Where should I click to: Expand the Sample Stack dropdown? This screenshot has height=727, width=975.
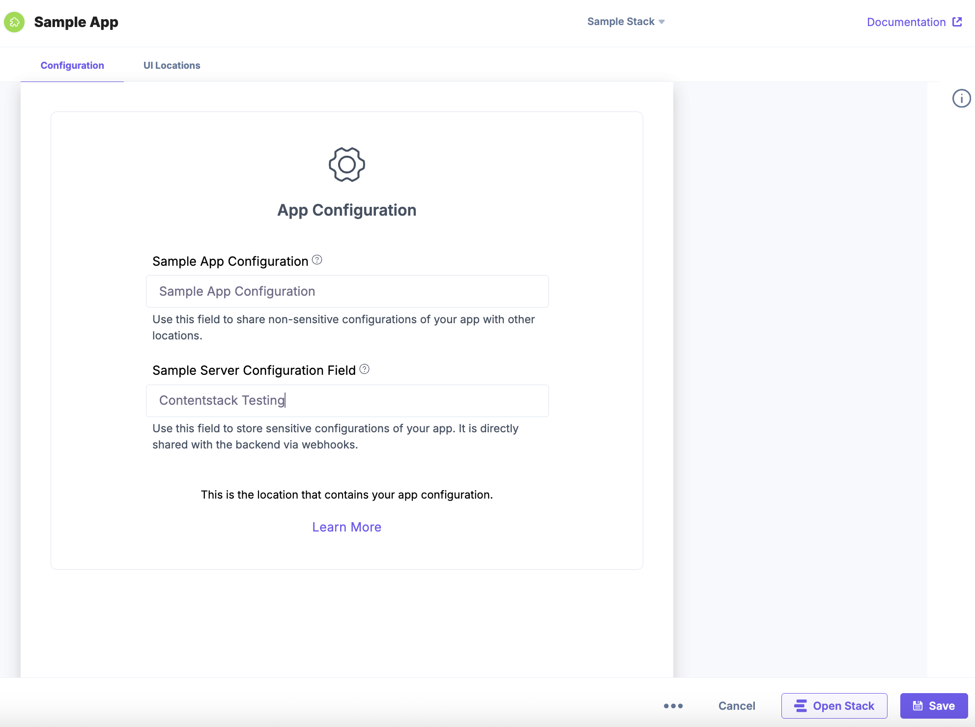(621, 22)
